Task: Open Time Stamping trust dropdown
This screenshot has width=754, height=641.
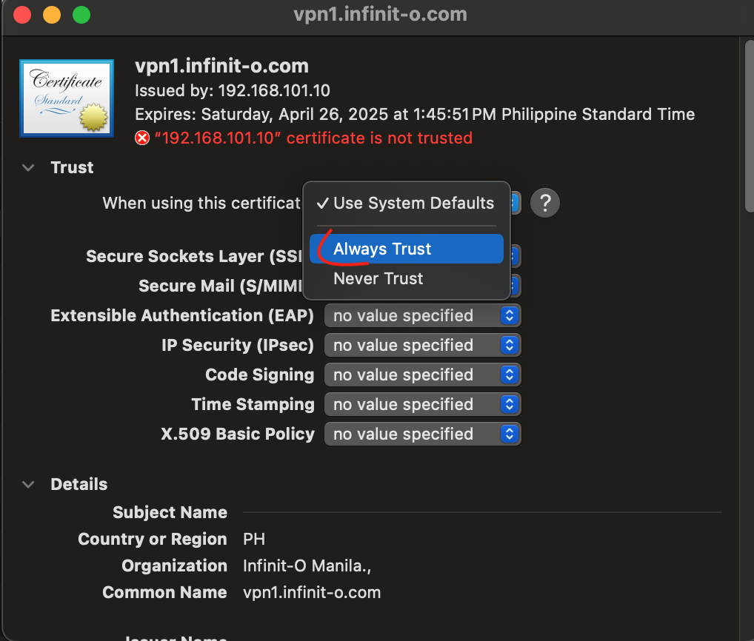Action: pos(423,405)
